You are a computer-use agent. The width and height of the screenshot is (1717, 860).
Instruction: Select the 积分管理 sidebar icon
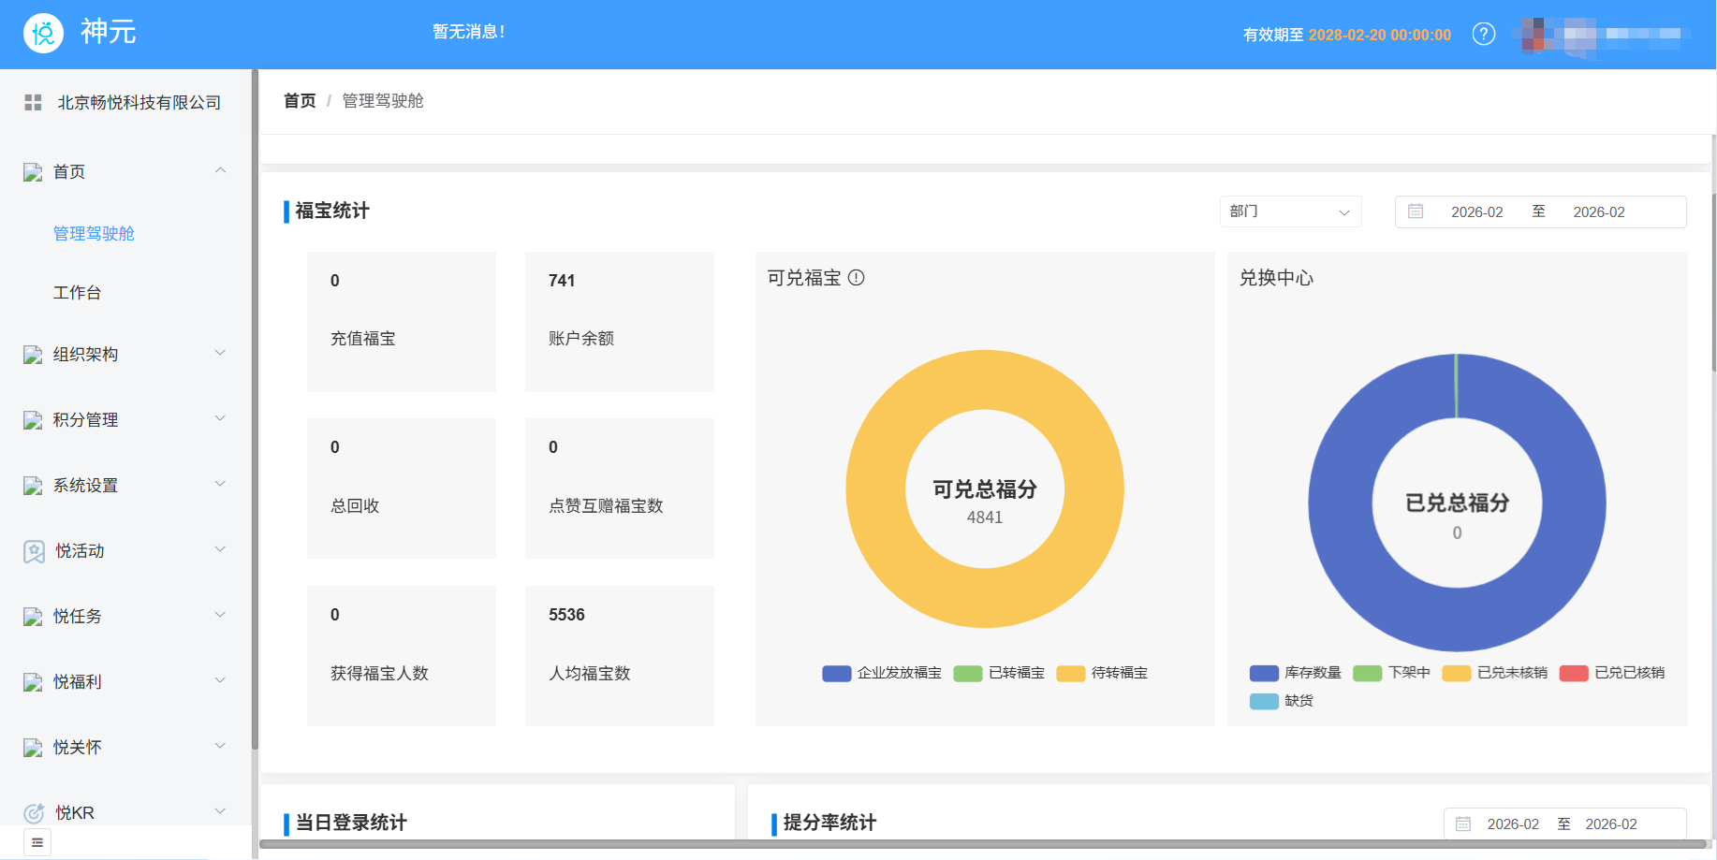31,419
